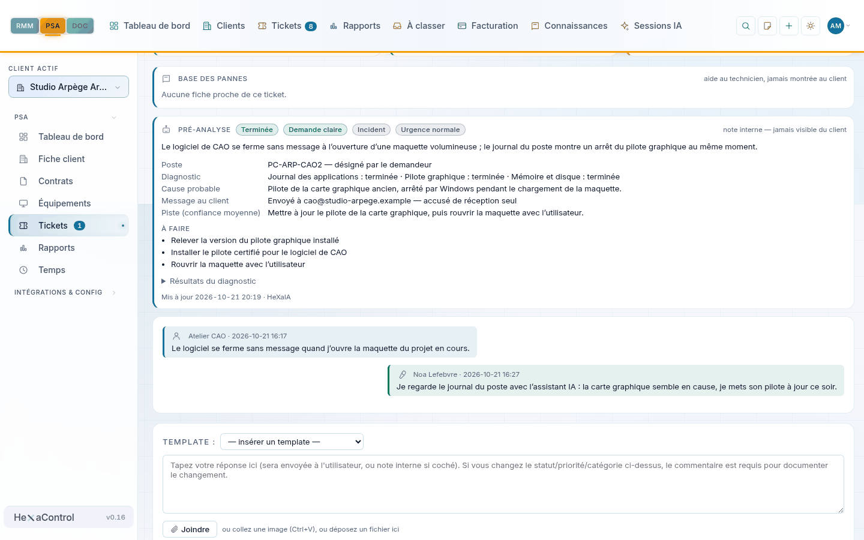
Task: Switch to the RMM module
Action: (25, 26)
